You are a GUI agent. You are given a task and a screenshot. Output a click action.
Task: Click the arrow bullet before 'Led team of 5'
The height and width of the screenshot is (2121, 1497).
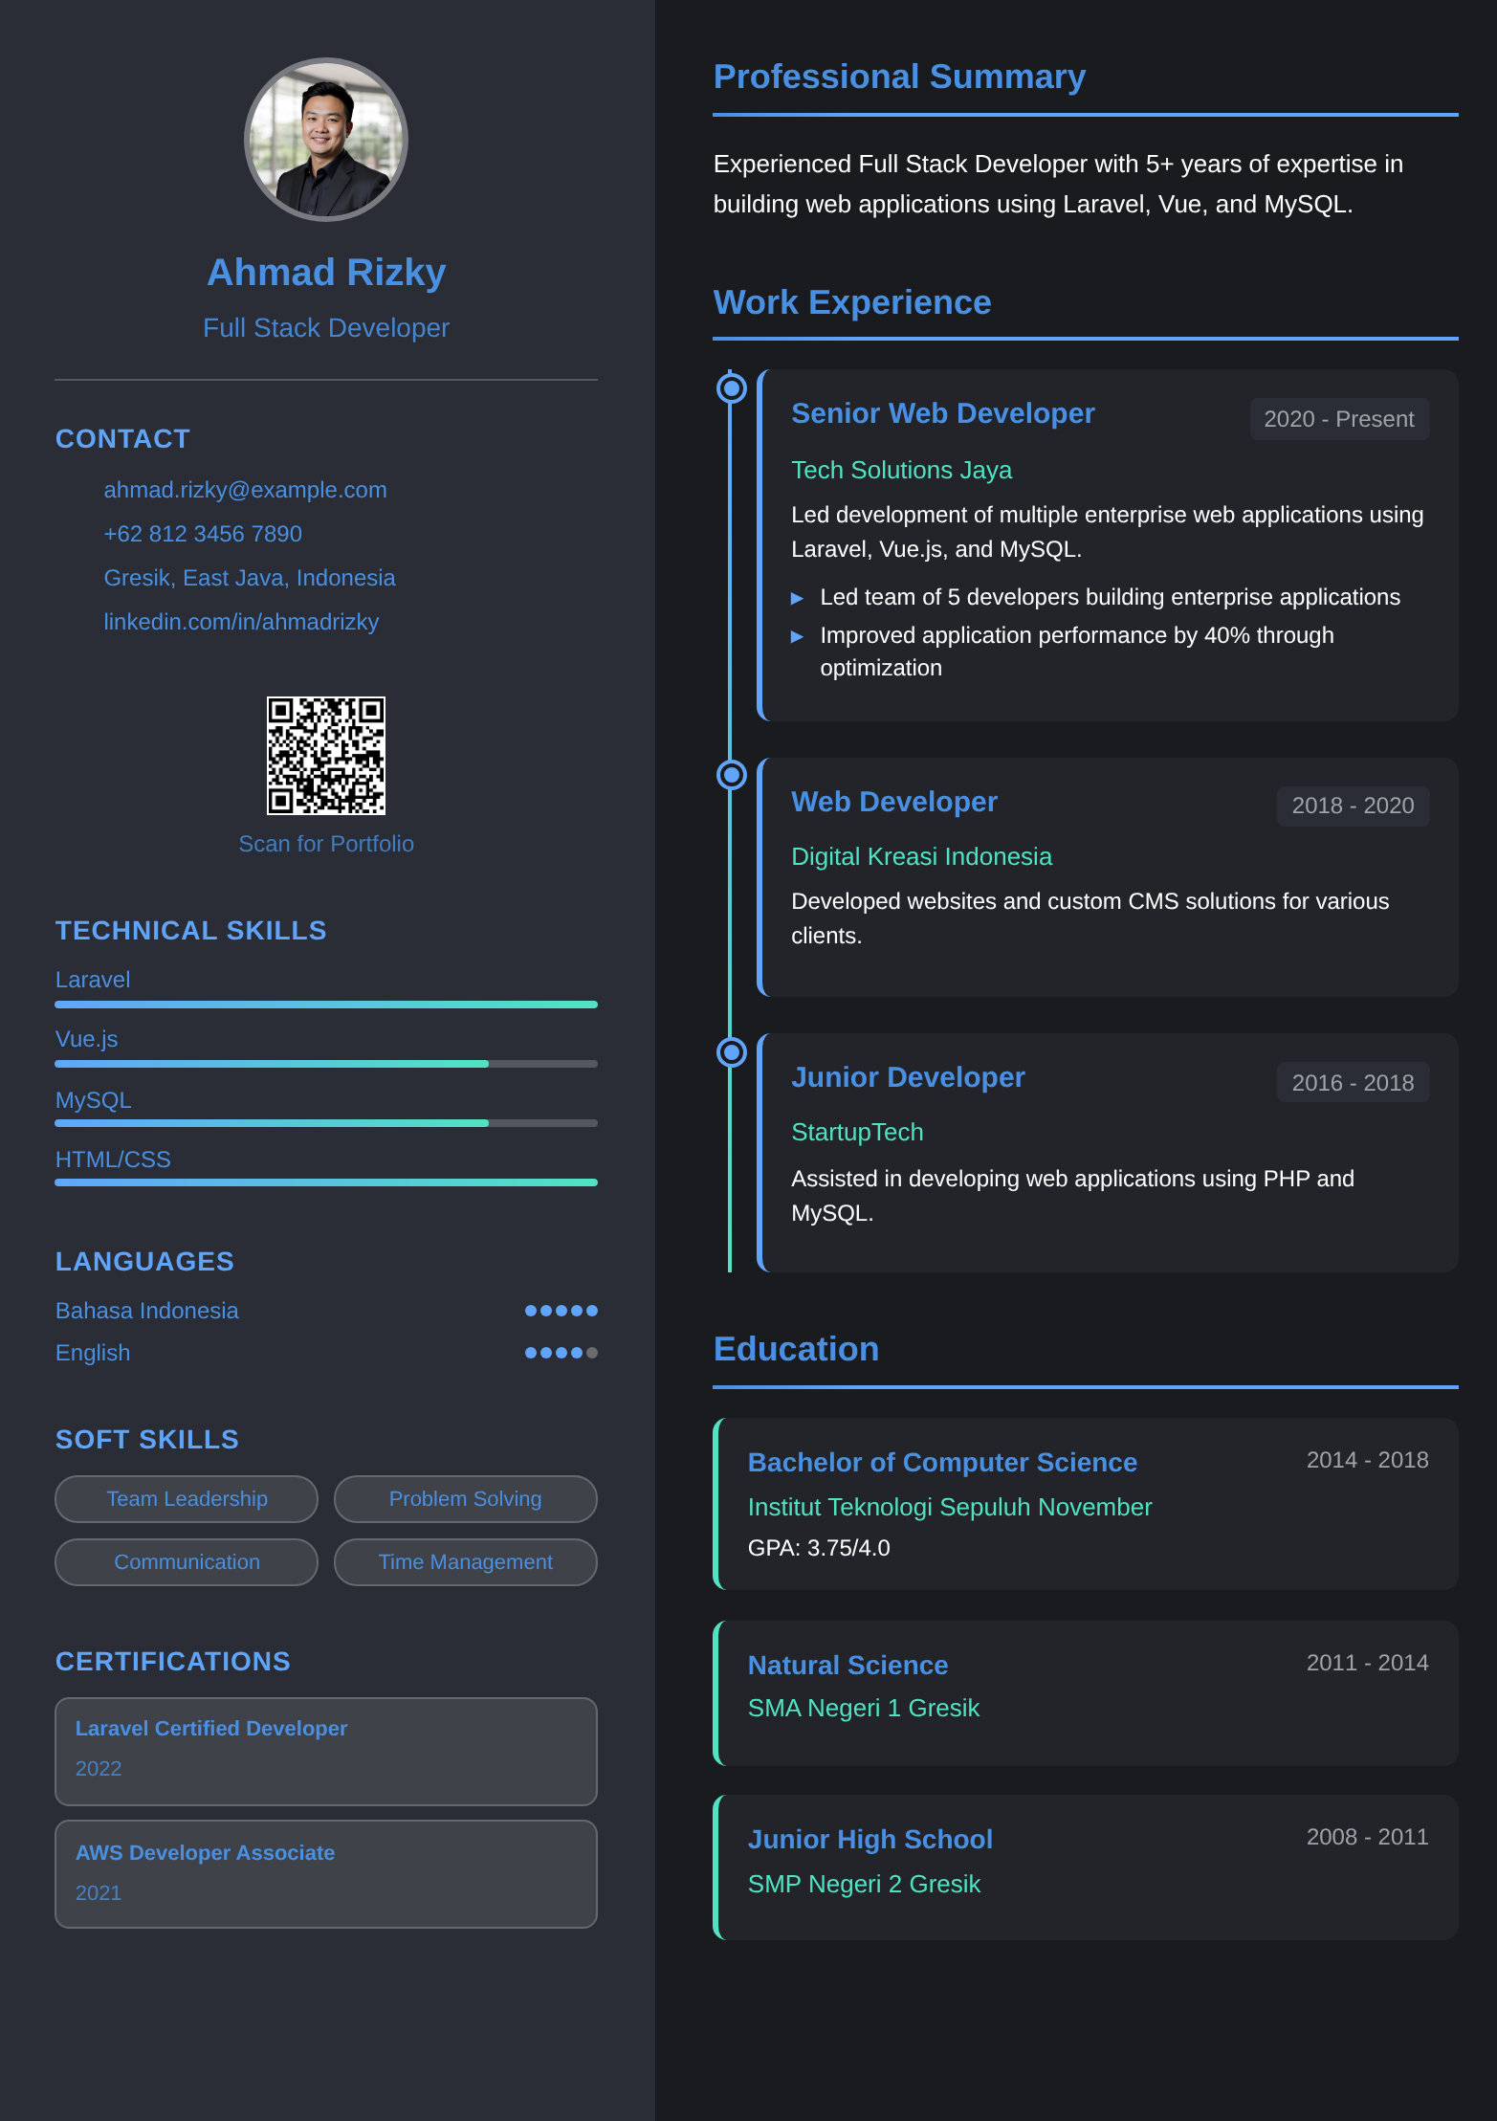coord(797,599)
